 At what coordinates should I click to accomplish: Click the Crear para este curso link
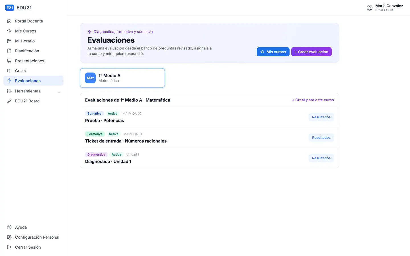coord(313,100)
